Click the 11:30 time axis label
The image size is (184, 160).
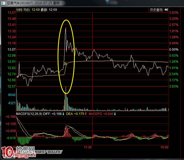pyautogui.click(x=88, y=147)
